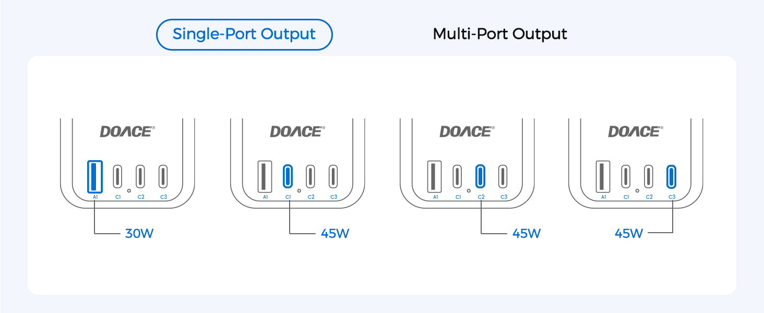Image resolution: width=764 pixels, height=313 pixels.
Task: Click the highlighted C1 port in second charger
Action: tap(288, 176)
